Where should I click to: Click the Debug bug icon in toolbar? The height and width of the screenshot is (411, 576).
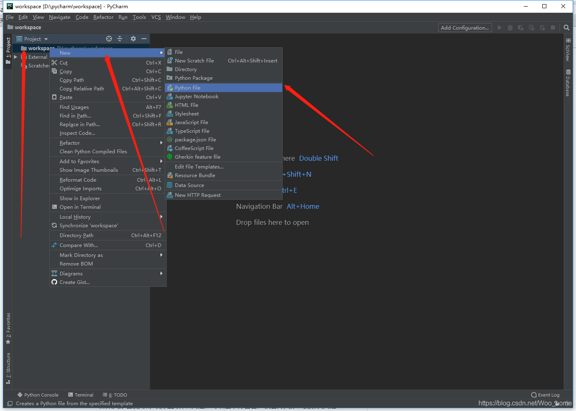[x=510, y=28]
